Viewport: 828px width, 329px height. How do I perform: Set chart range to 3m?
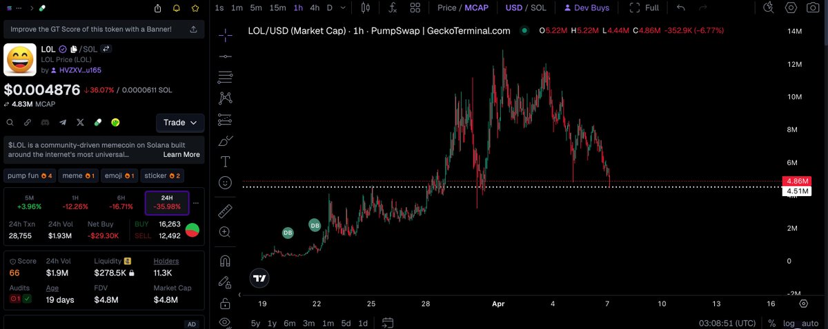tap(308, 323)
